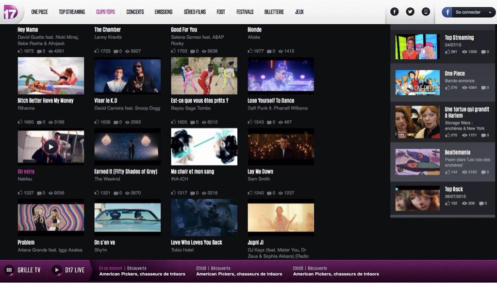Select the 22h30 American Pickers program
Image resolution: width=497 pixels, height=283 pixels.
pos(239,271)
